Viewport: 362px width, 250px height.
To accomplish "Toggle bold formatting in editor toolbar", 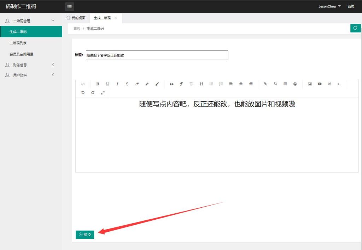I will click(98, 84).
